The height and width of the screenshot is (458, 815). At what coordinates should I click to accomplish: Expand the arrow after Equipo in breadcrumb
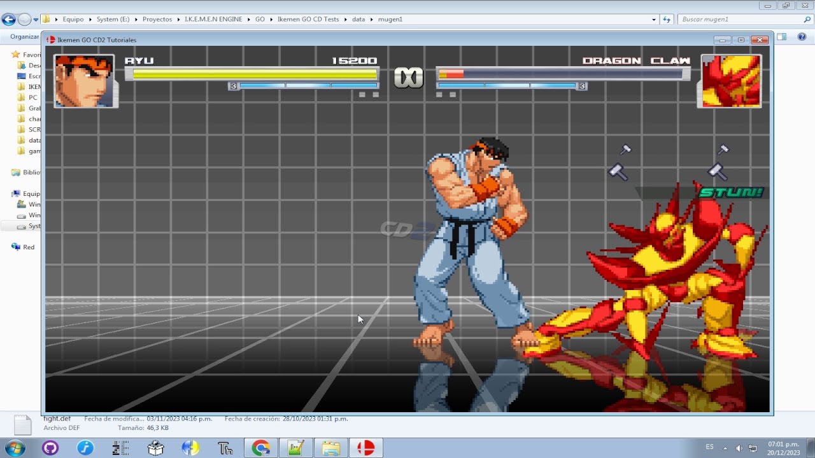tap(90, 20)
